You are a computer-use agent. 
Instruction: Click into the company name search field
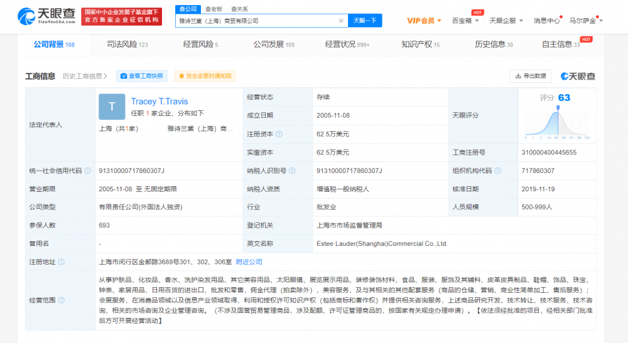coord(257,21)
